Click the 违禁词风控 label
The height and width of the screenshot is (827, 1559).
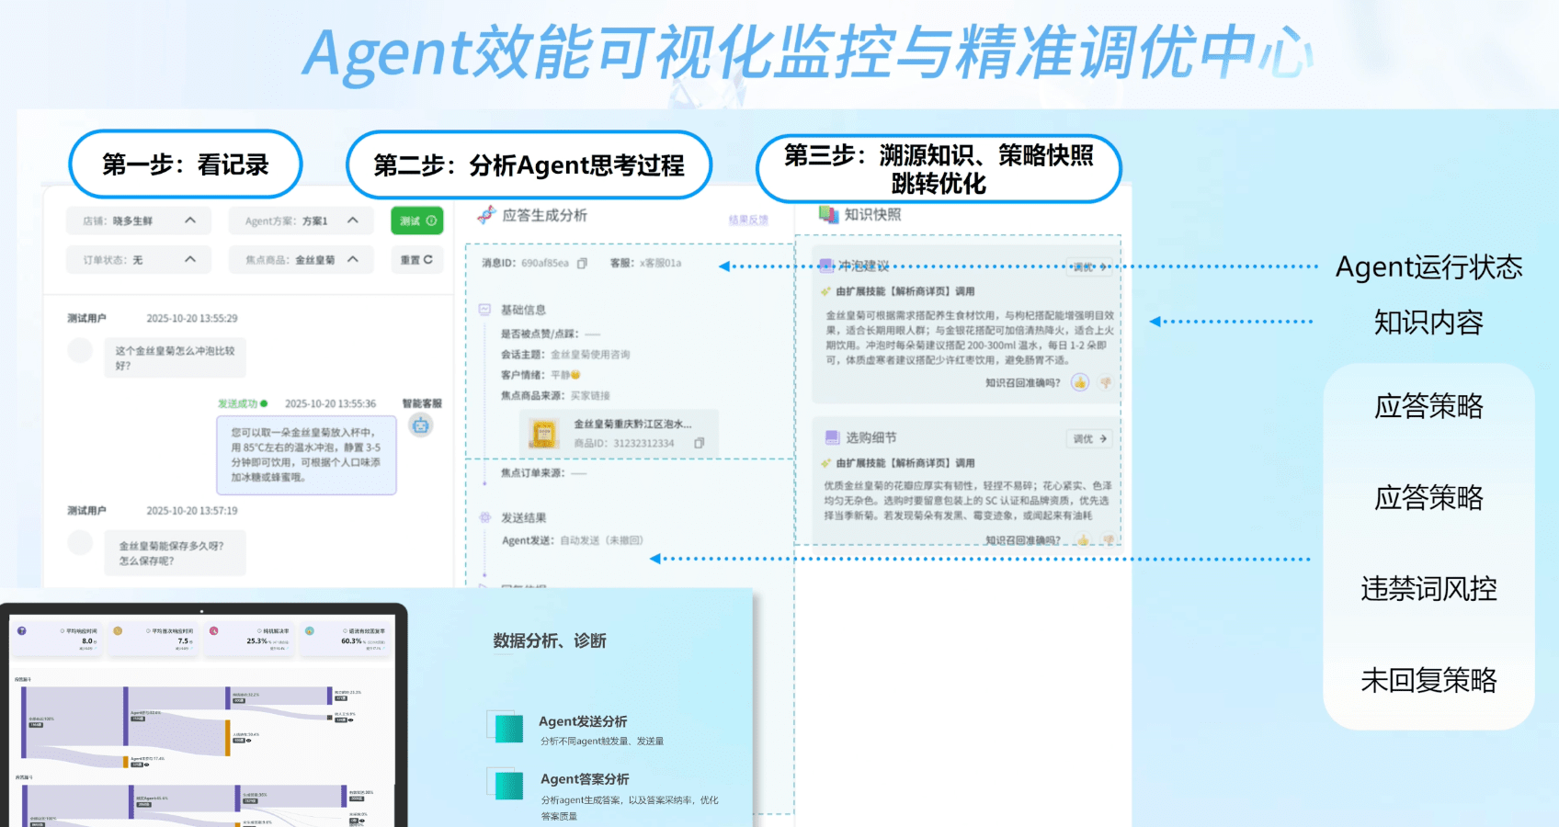(x=1428, y=588)
